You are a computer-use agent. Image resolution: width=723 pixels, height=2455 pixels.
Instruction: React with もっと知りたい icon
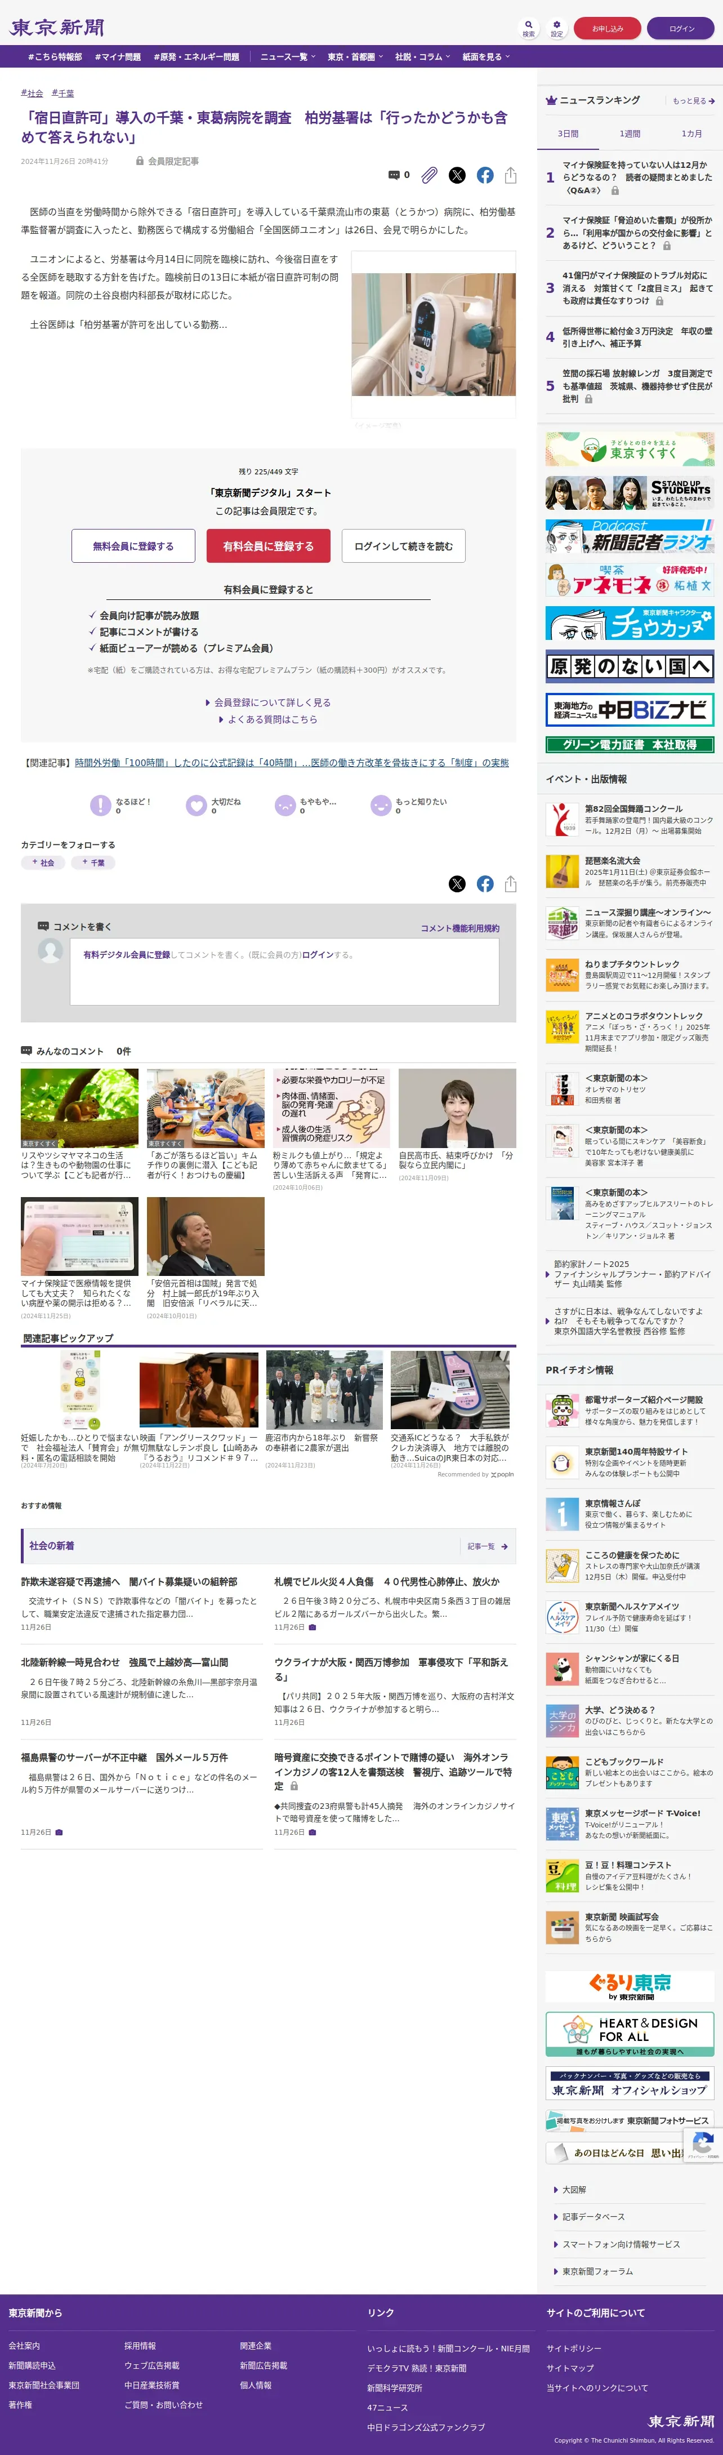[381, 806]
